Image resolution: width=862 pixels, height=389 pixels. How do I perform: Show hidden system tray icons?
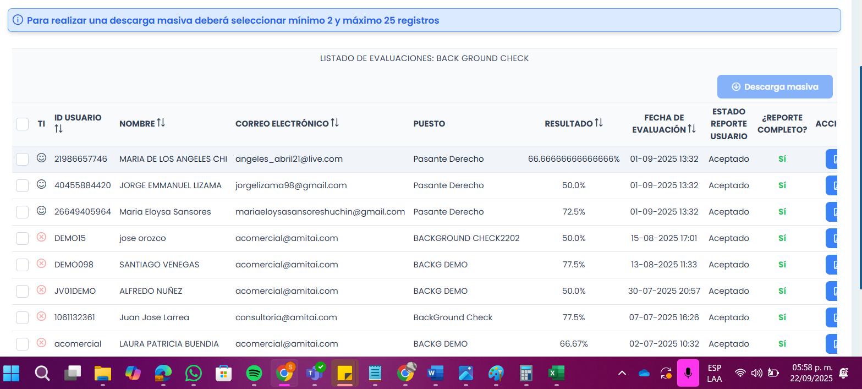click(x=622, y=374)
